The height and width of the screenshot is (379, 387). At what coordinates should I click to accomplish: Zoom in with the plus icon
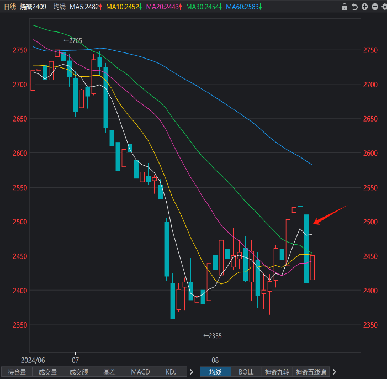(x=365, y=7)
